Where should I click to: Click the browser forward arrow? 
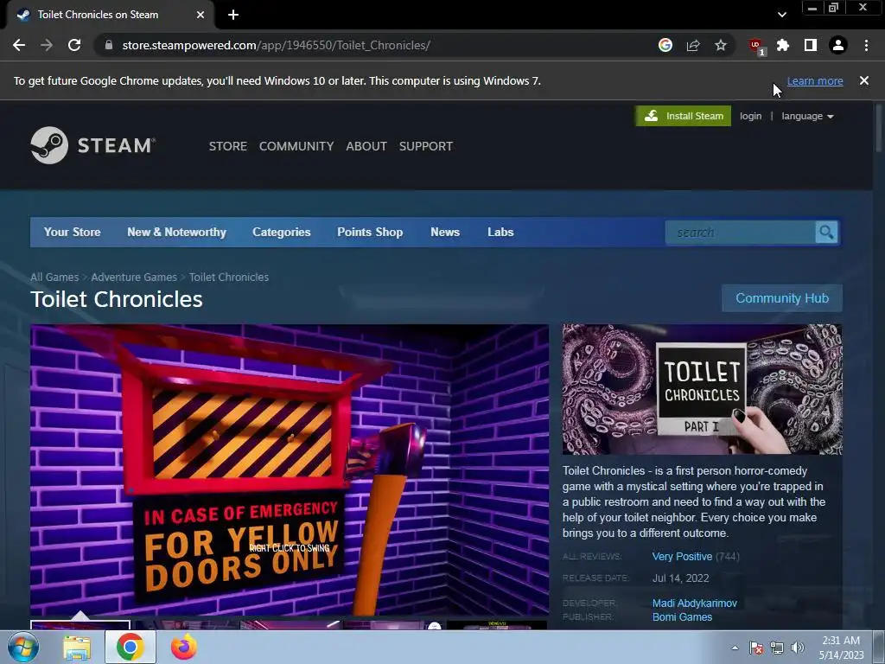click(x=47, y=45)
